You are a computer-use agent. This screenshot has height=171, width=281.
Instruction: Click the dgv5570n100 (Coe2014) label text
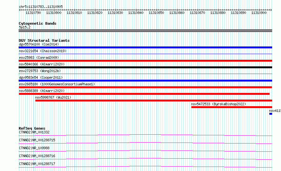39,44
